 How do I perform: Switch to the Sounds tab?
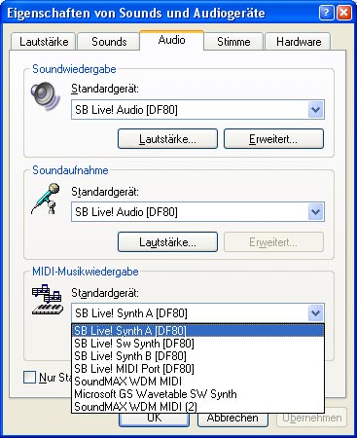[109, 42]
